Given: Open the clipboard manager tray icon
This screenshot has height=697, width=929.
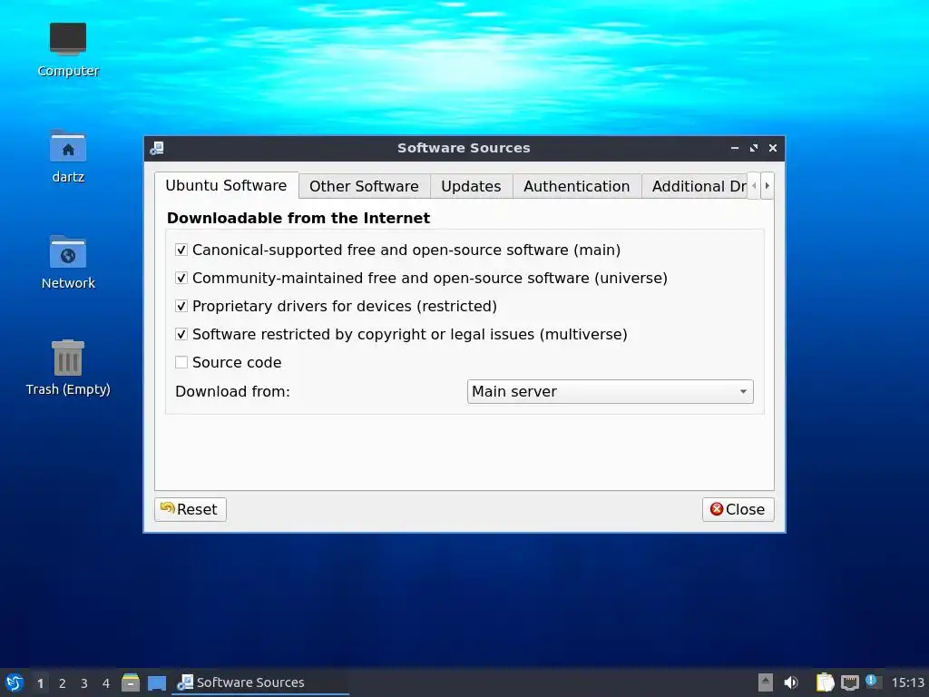Looking at the screenshot, I should point(825,682).
